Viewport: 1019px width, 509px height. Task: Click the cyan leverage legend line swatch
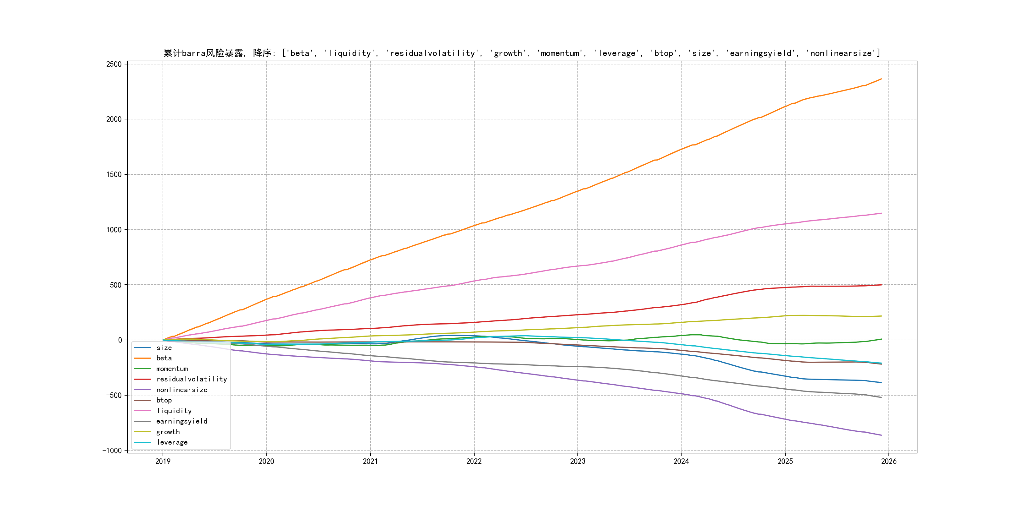[142, 443]
